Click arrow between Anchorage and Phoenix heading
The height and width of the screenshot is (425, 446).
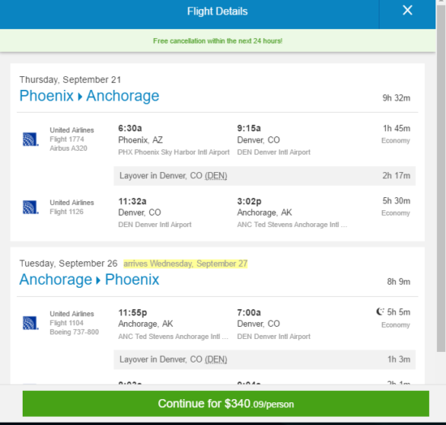tap(98, 281)
